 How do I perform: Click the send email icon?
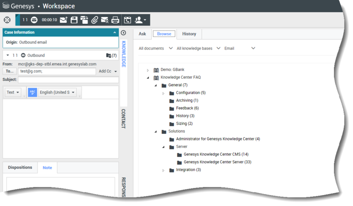tap(64, 20)
